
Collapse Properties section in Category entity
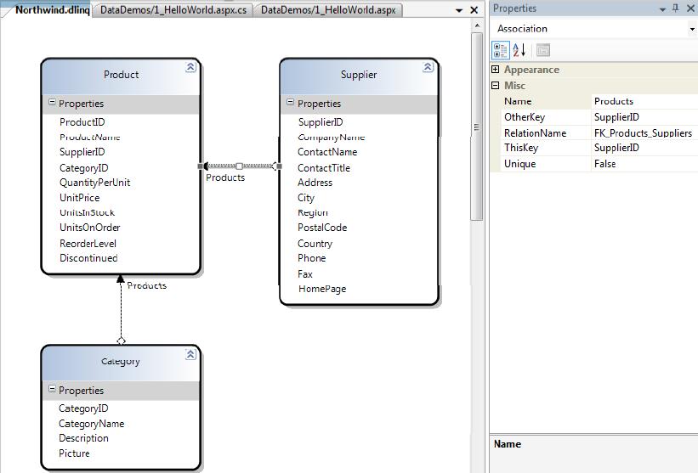click(x=52, y=389)
